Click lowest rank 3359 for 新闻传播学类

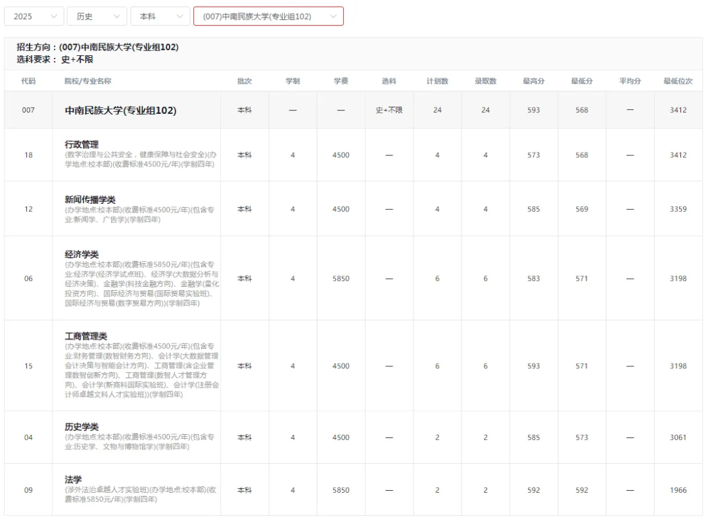click(x=678, y=209)
